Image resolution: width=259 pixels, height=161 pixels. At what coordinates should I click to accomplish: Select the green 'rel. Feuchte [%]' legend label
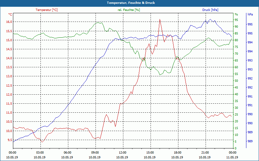pos(129,10)
